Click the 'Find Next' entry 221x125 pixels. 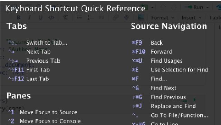pos(163,88)
